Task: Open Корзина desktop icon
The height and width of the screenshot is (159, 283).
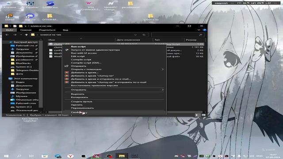Action: point(10,5)
